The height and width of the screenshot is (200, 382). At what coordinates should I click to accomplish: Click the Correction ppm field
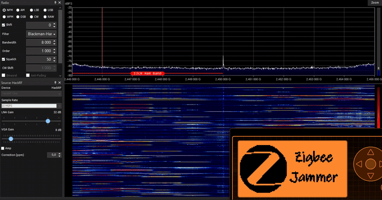click(53, 155)
